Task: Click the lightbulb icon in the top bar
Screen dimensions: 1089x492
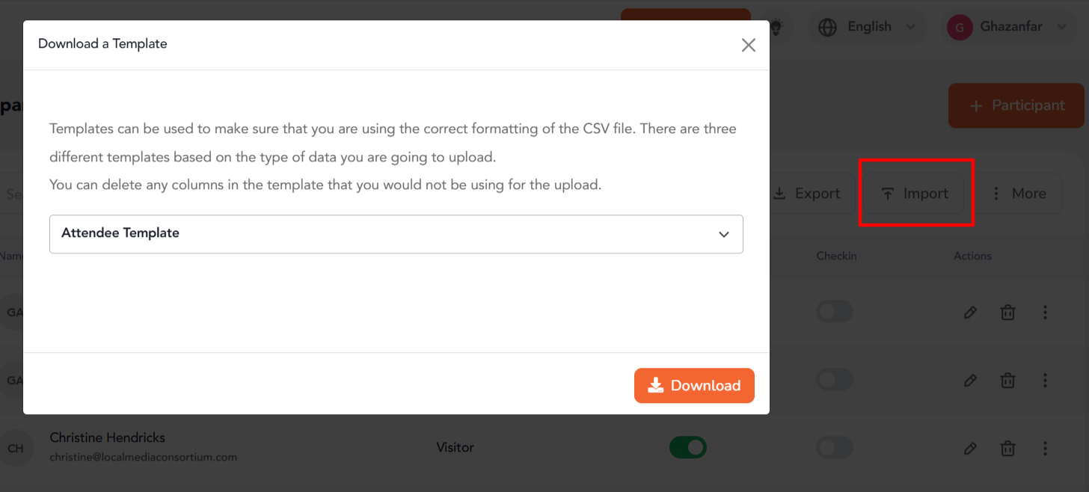Action: (776, 27)
